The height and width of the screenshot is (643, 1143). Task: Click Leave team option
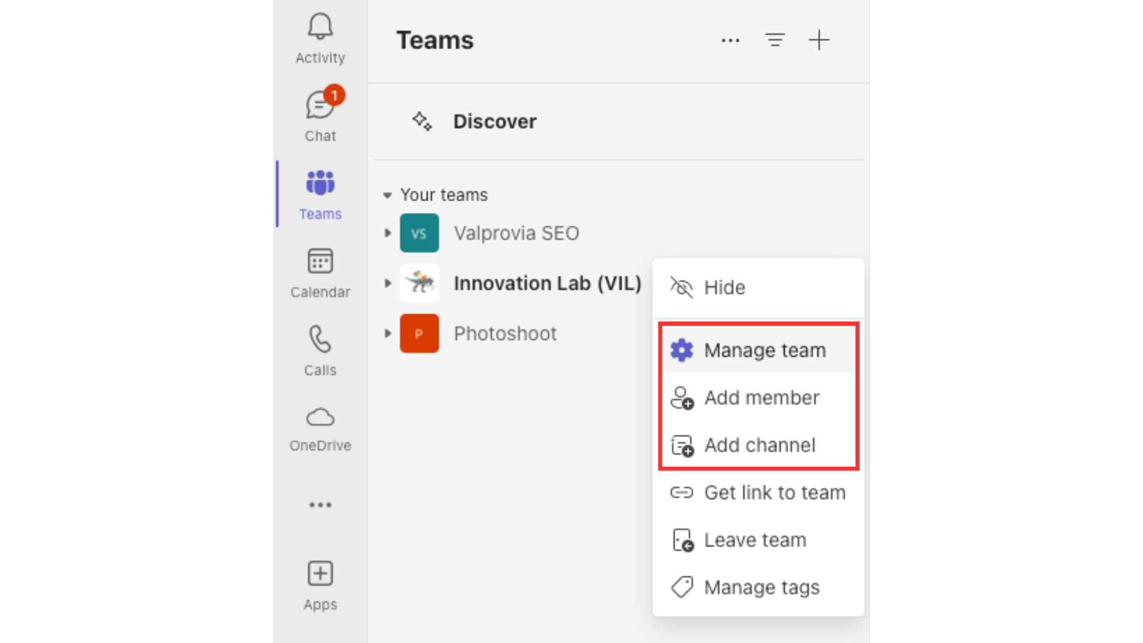pos(754,540)
